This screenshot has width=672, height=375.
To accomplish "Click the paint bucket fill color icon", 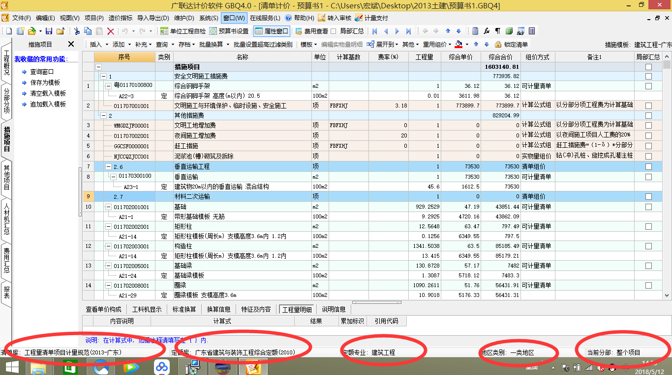I will pos(458,44).
